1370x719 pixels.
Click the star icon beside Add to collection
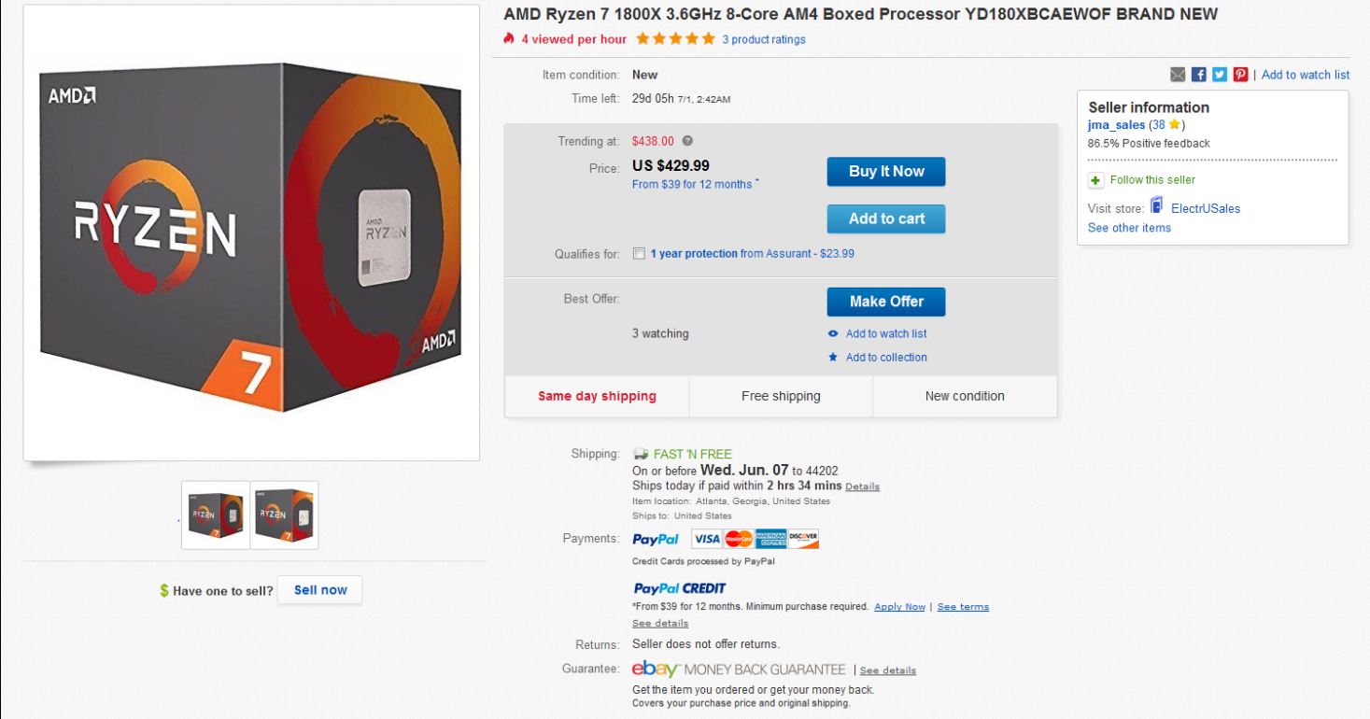coord(833,358)
